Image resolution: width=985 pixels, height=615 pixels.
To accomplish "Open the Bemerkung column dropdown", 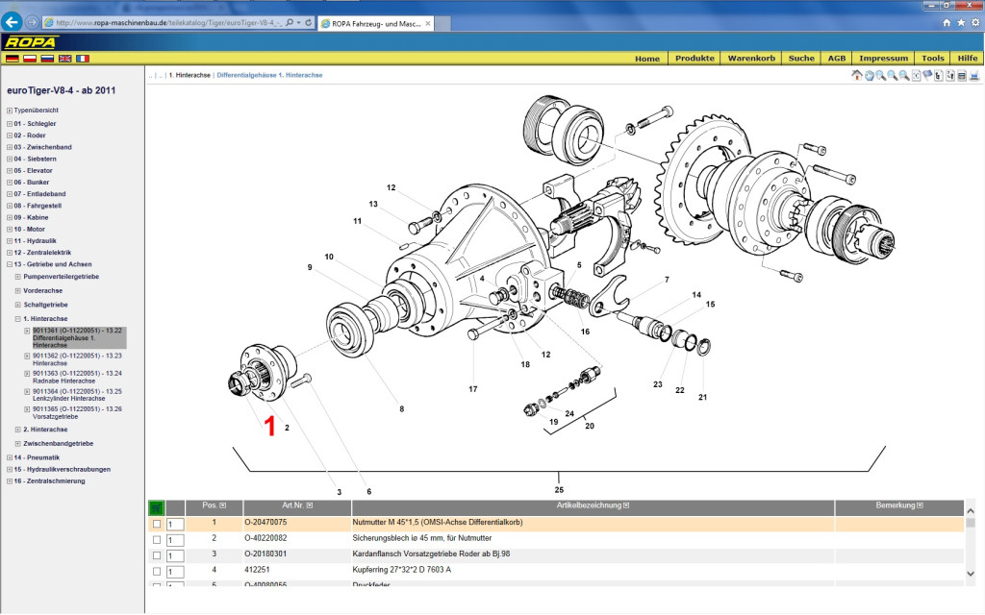I will [920, 505].
